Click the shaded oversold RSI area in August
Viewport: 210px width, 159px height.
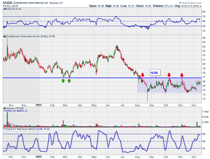pos(147,27)
